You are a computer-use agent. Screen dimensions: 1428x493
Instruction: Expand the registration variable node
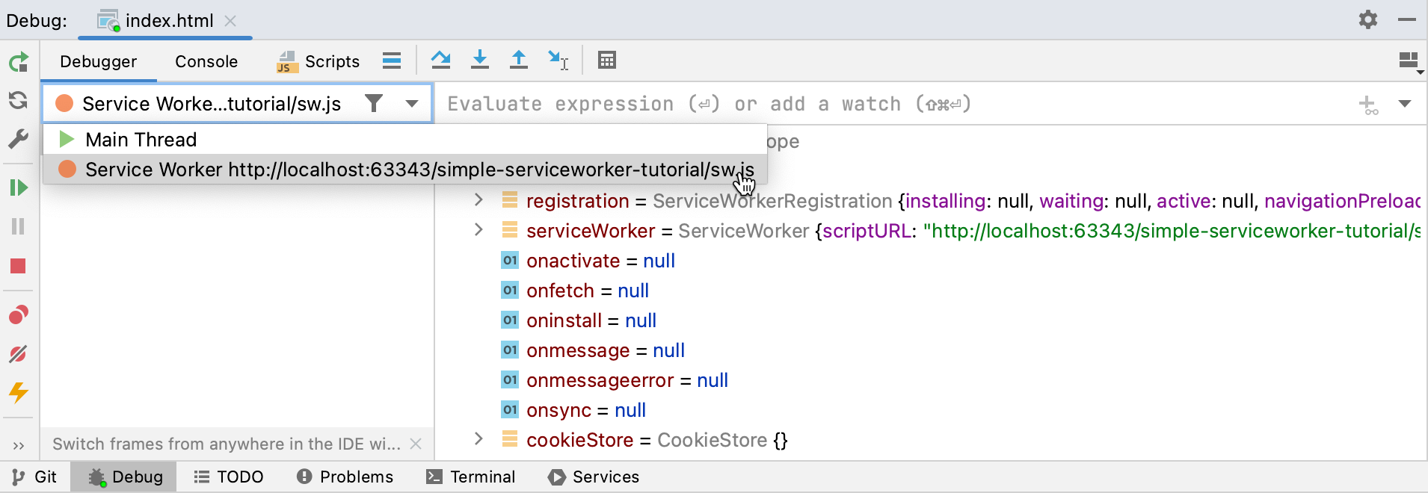478,200
